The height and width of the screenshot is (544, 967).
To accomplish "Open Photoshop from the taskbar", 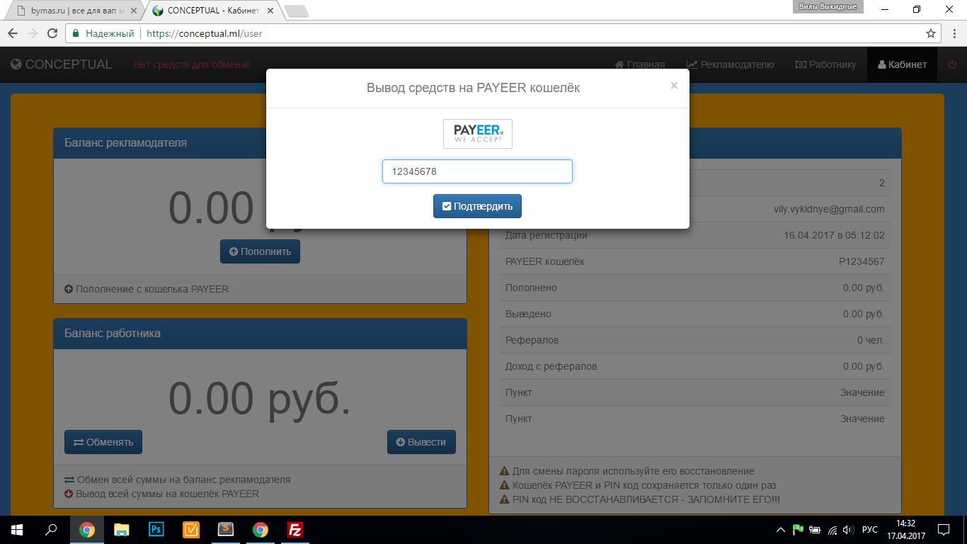I will [x=156, y=530].
